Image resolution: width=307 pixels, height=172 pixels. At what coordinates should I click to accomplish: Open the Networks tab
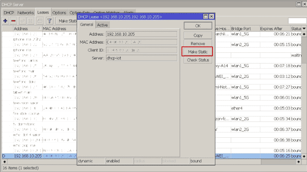(x=26, y=13)
